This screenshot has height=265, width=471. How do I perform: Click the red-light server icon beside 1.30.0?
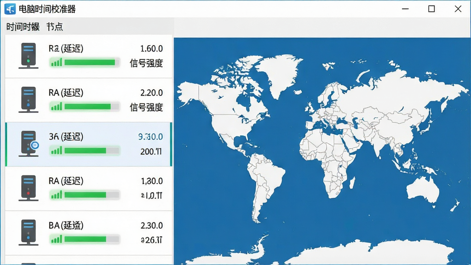29,188
